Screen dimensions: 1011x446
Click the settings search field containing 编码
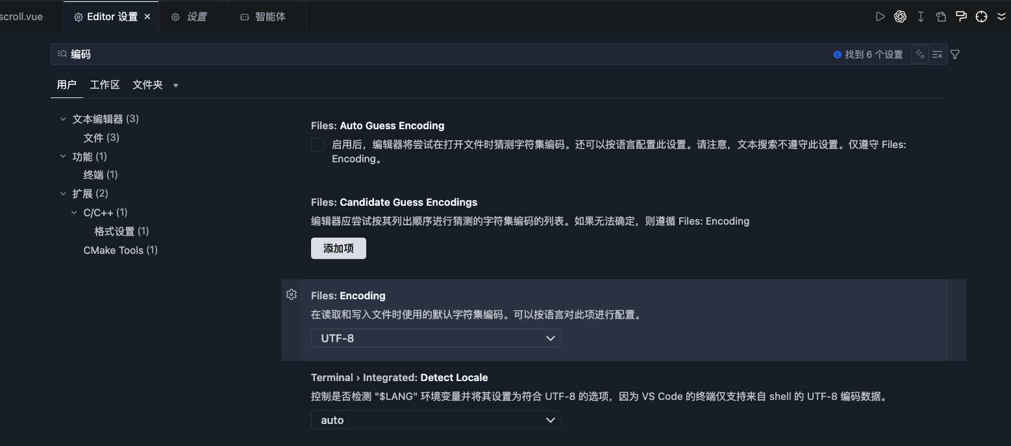pyautogui.click(x=442, y=55)
